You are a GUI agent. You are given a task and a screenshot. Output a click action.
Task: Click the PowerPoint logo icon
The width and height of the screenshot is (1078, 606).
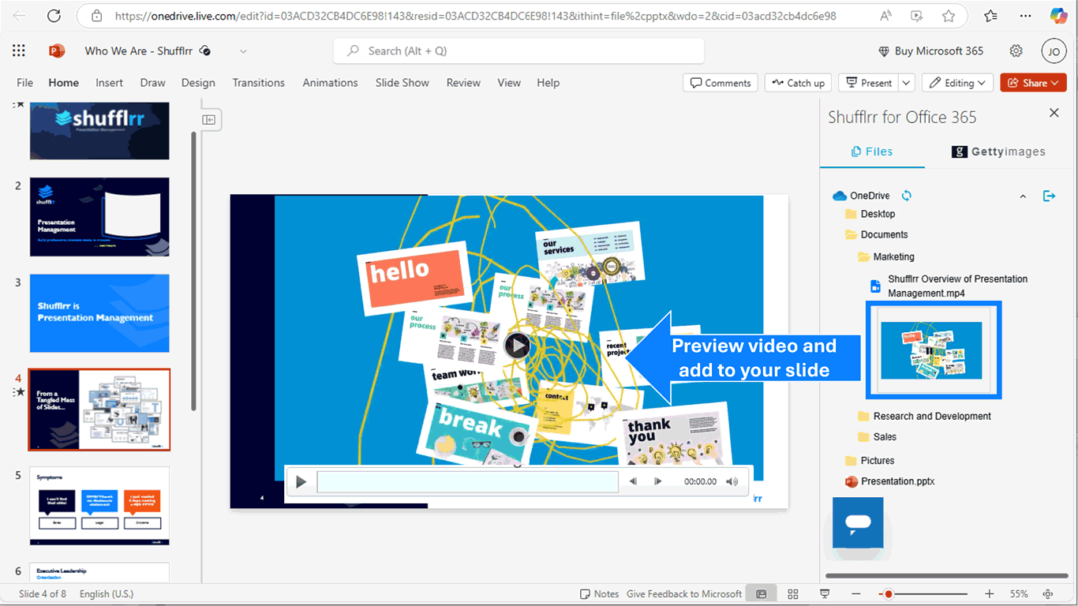click(x=57, y=50)
